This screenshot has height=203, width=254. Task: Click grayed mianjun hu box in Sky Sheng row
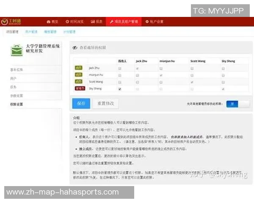click(x=161, y=89)
